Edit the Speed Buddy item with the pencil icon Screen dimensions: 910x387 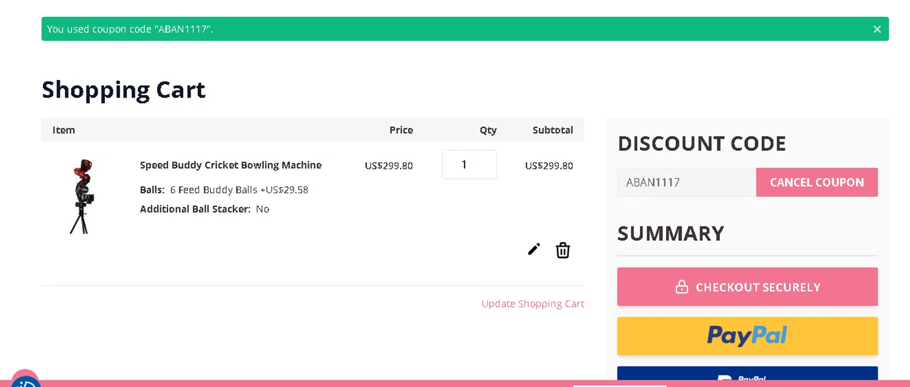(x=534, y=250)
